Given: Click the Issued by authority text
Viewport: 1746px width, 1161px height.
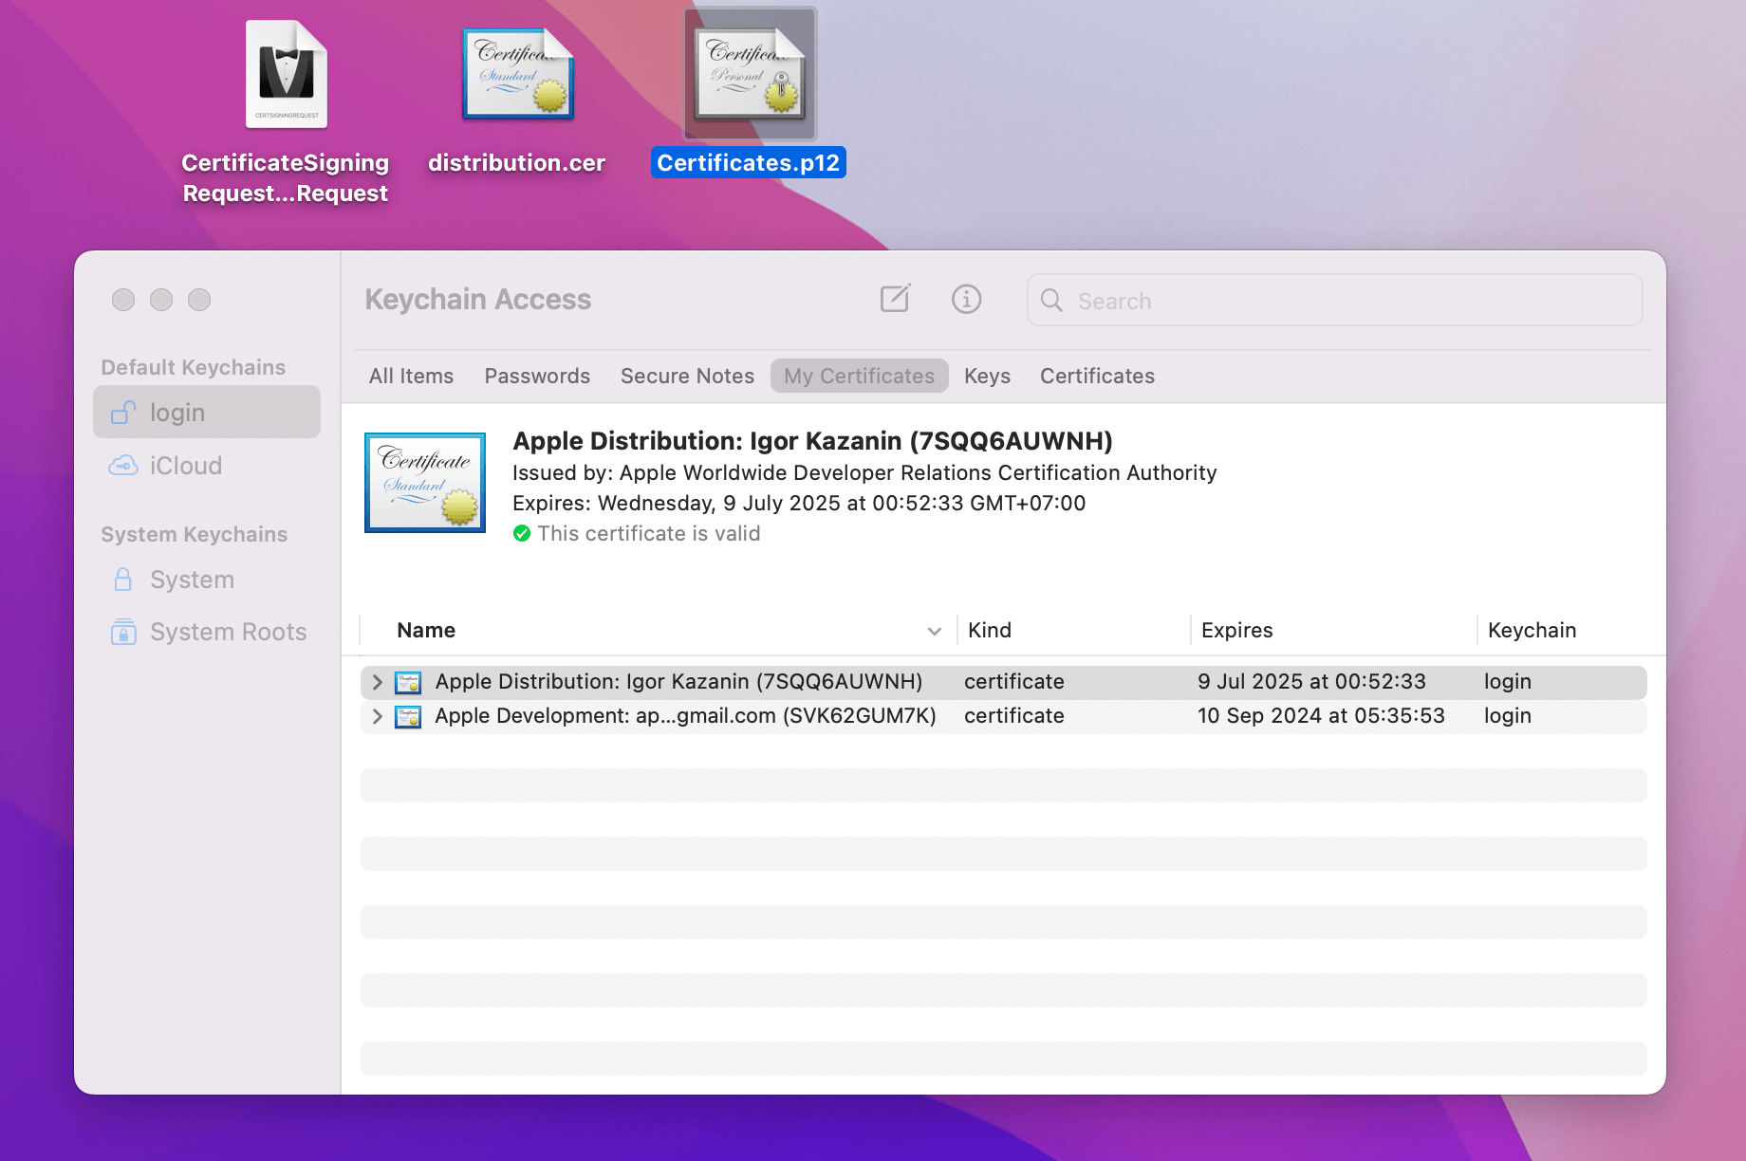Looking at the screenshot, I should (864, 472).
